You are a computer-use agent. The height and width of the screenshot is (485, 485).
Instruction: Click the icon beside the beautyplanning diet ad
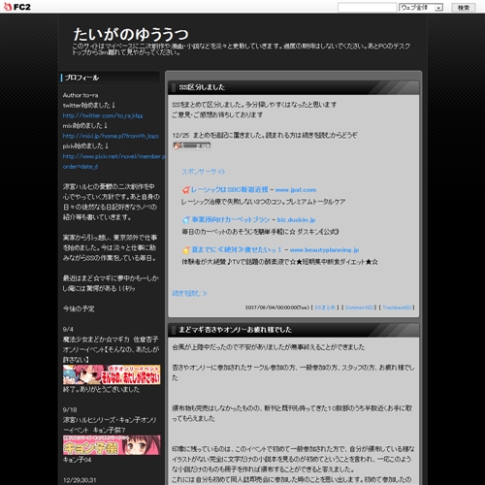click(186, 250)
